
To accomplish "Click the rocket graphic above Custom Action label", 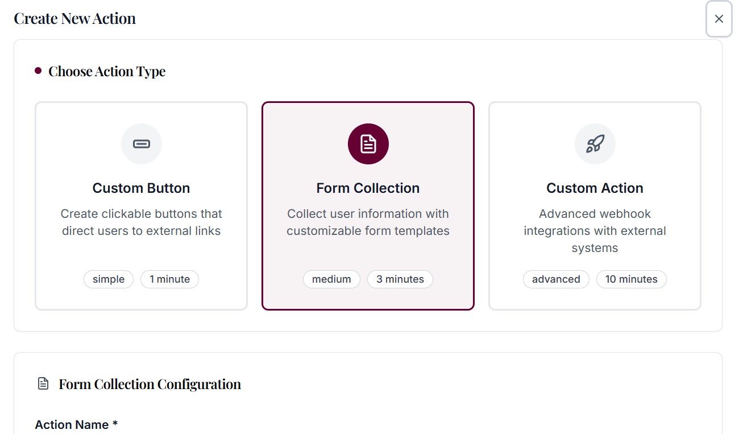I will [595, 144].
